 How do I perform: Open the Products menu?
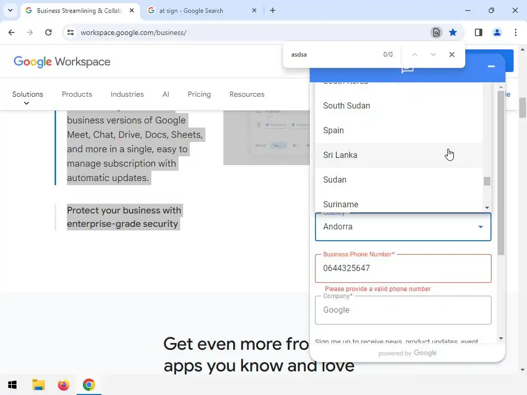(x=77, y=95)
